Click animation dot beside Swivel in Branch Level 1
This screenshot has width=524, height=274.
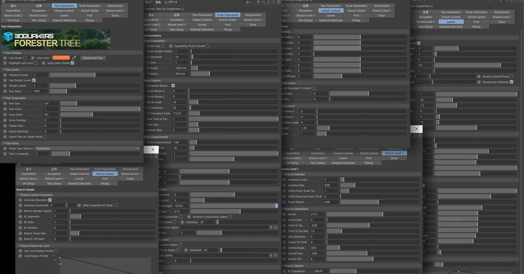(x=284, y=214)
